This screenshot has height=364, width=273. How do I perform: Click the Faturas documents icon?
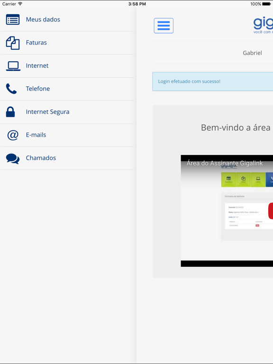pyautogui.click(x=13, y=43)
